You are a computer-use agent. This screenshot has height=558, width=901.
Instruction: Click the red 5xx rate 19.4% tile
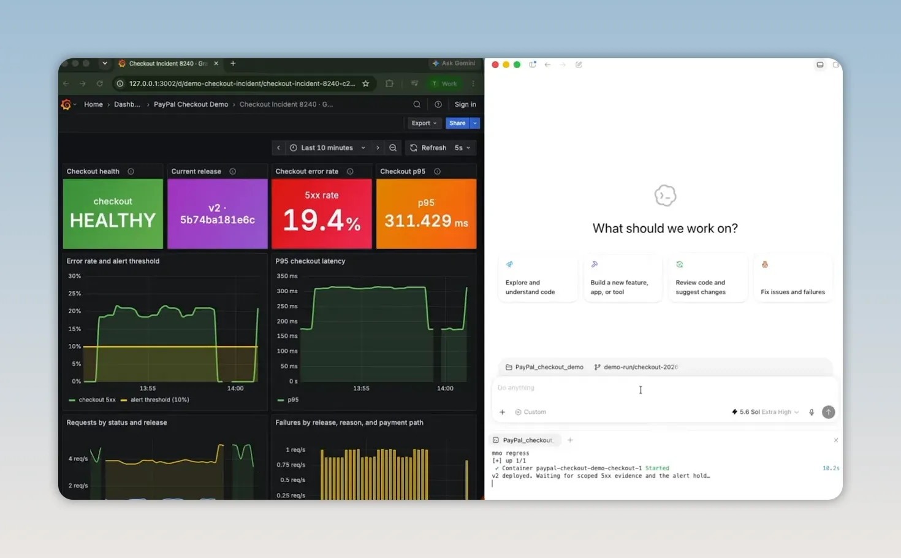[322, 213]
